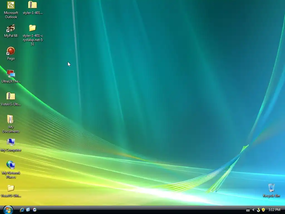Select the My Computer icon

pyautogui.click(x=11, y=142)
